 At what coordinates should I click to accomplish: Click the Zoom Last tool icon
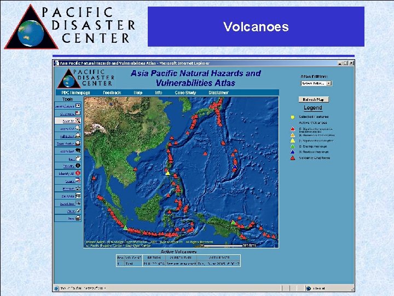(78, 151)
